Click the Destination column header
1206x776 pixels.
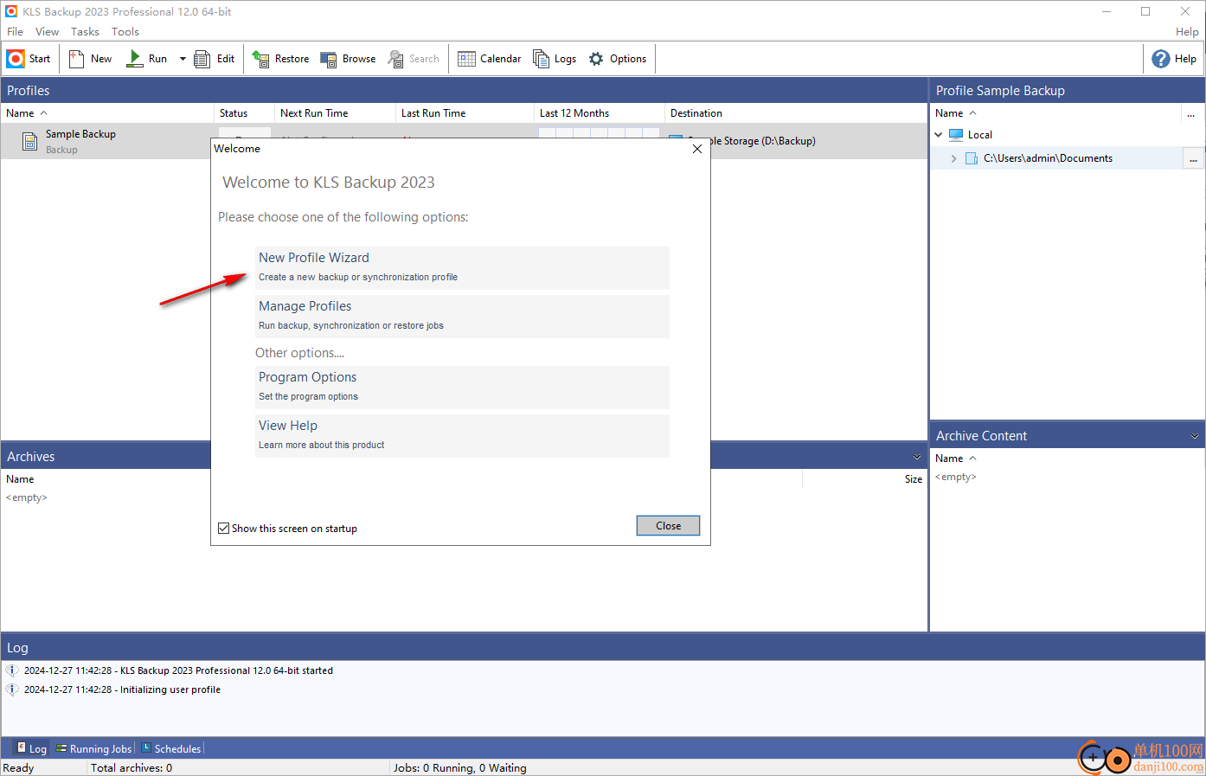[796, 113]
